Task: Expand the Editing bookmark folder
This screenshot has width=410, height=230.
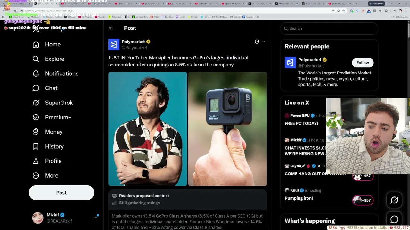Action: point(235,17)
